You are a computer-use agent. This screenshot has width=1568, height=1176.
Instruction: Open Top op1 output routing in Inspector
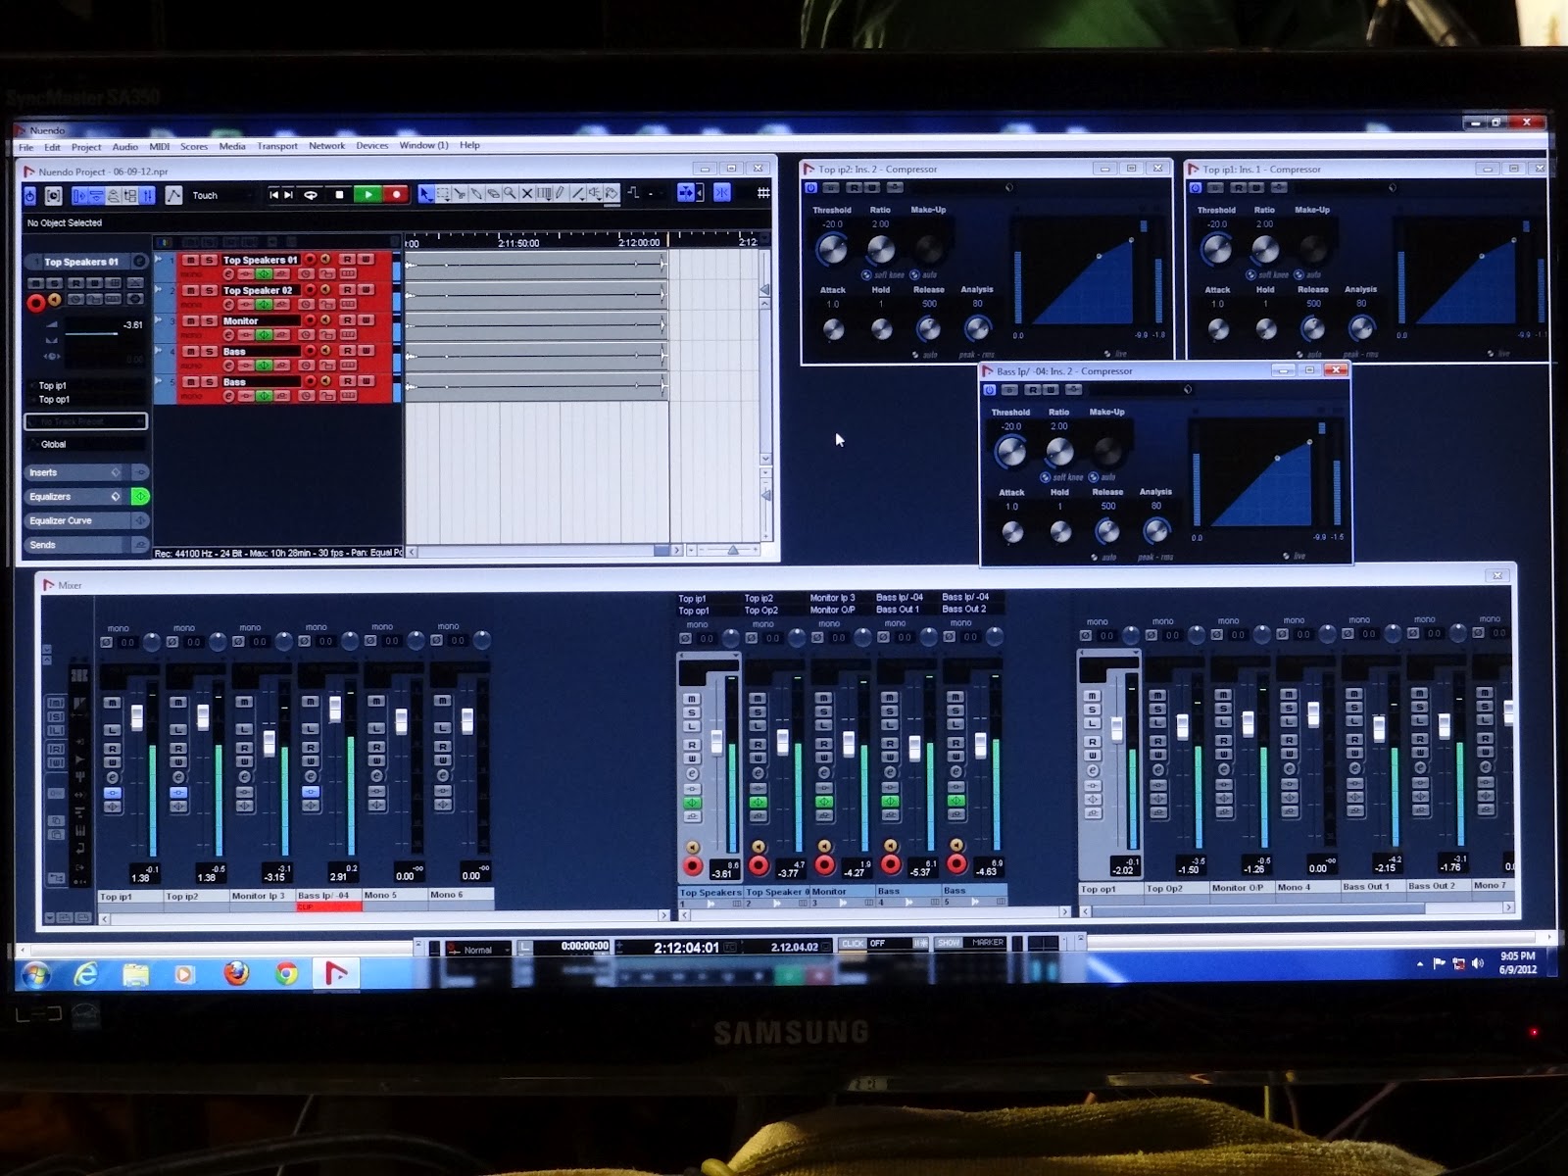click(86, 399)
